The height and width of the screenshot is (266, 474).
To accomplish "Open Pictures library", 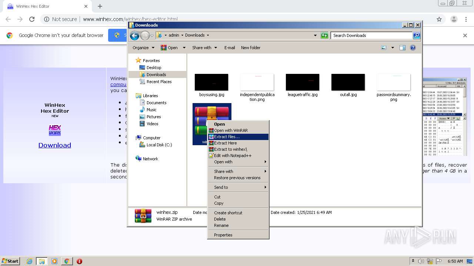I will click(x=150, y=116).
